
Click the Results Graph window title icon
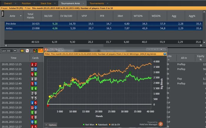click(46, 49)
